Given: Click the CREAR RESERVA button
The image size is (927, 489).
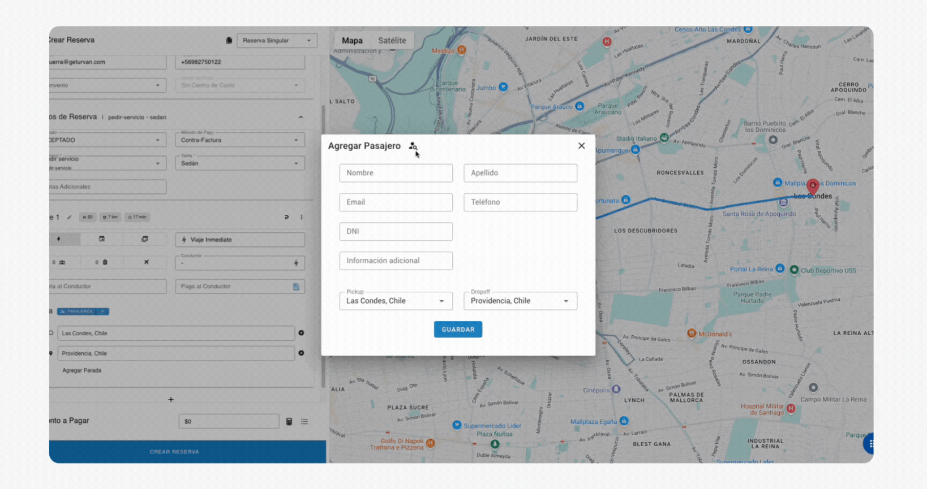Looking at the screenshot, I should pos(187,452).
